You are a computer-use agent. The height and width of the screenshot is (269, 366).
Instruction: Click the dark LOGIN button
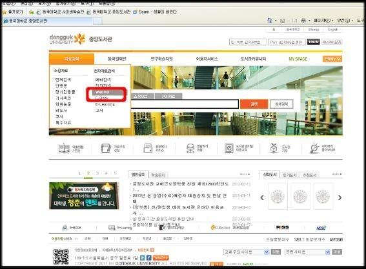click(x=313, y=42)
